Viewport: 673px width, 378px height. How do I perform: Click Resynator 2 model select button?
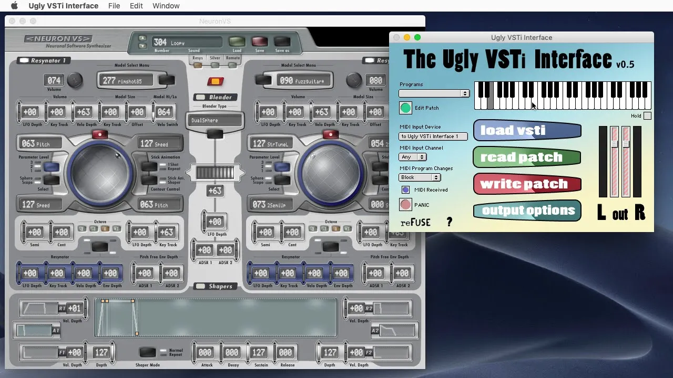[x=263, y=80]
